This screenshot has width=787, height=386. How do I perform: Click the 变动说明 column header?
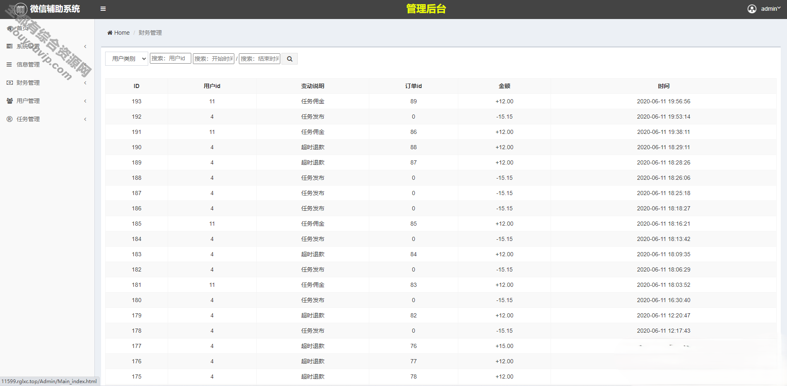click(x=313, y=86)
